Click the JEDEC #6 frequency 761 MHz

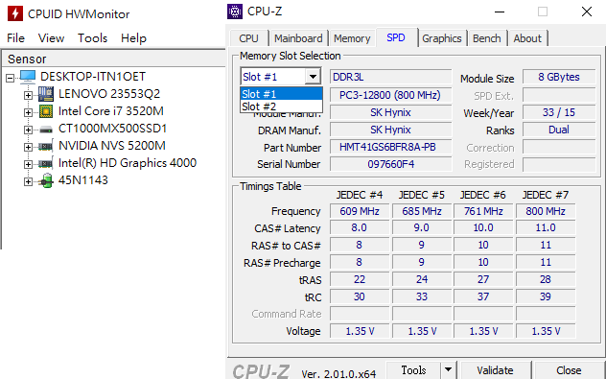click(x=483, y=211)
